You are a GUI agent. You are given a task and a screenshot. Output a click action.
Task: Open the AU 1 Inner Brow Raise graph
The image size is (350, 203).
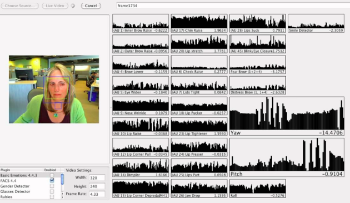pos(141,23)
